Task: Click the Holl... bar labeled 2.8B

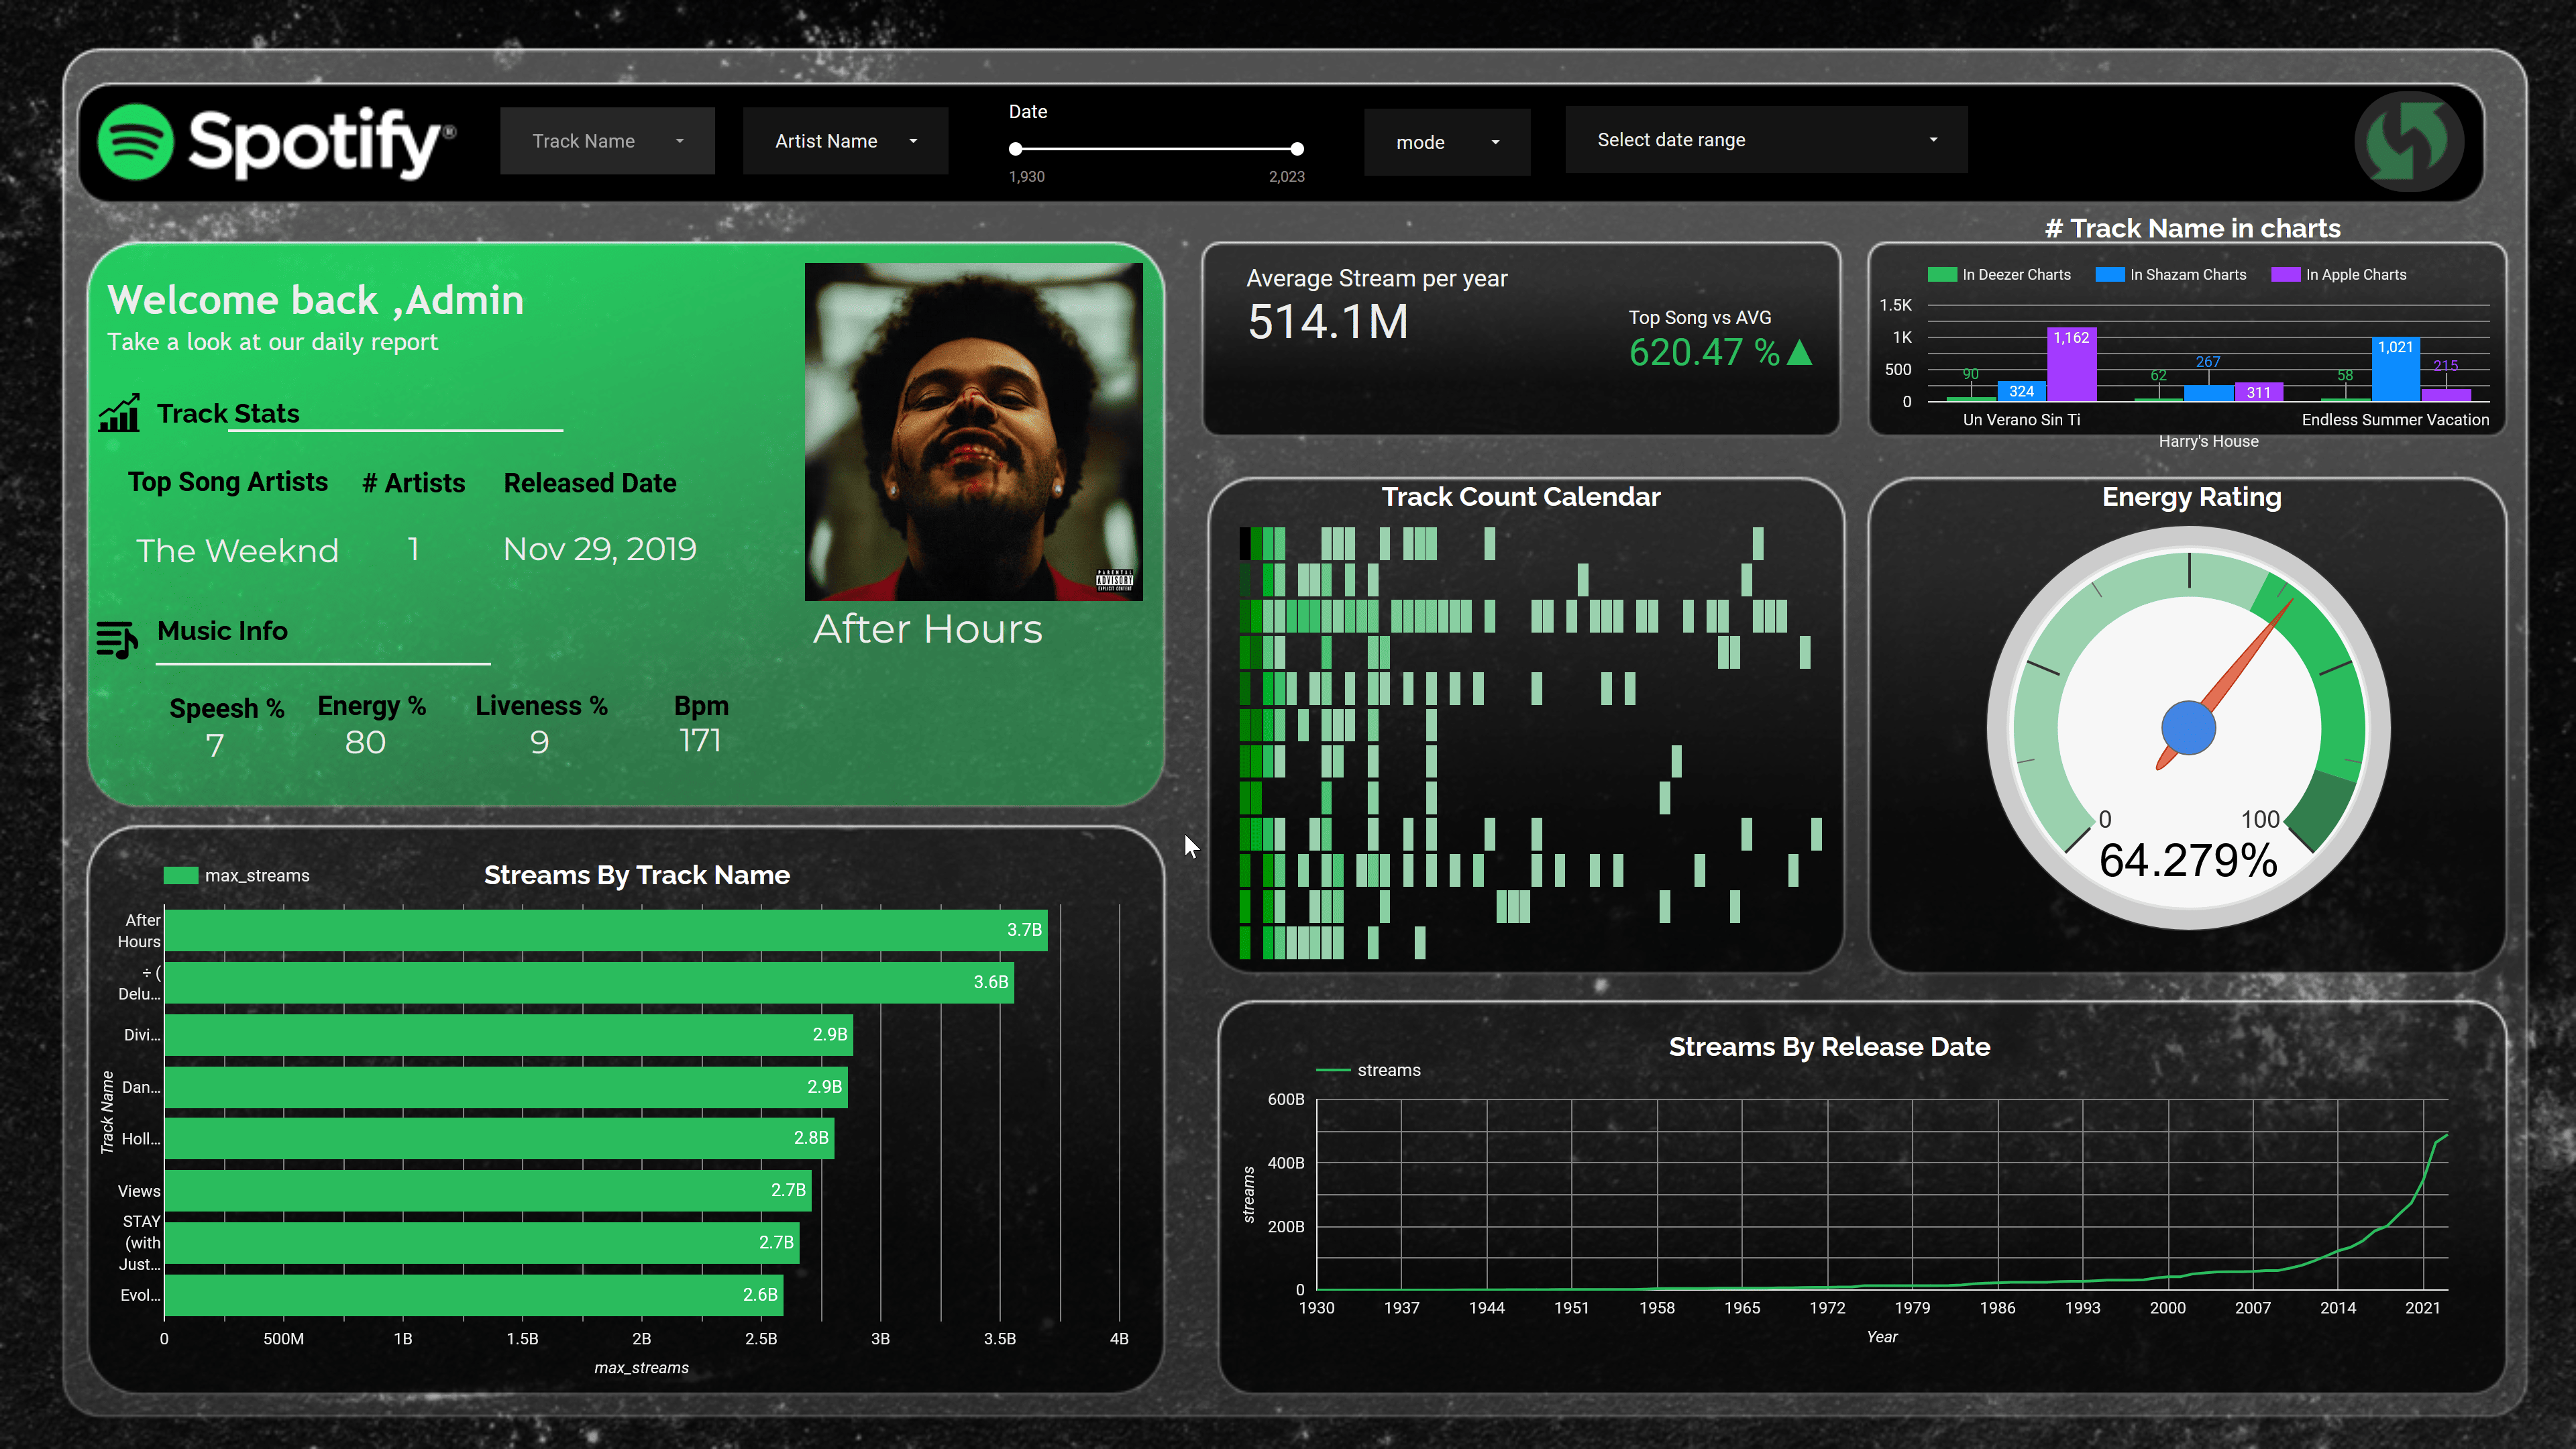Action: [499, 1138]
